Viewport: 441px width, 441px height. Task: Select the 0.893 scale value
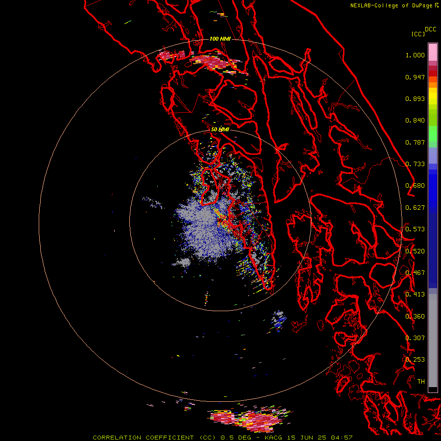(x=415, y=98)
